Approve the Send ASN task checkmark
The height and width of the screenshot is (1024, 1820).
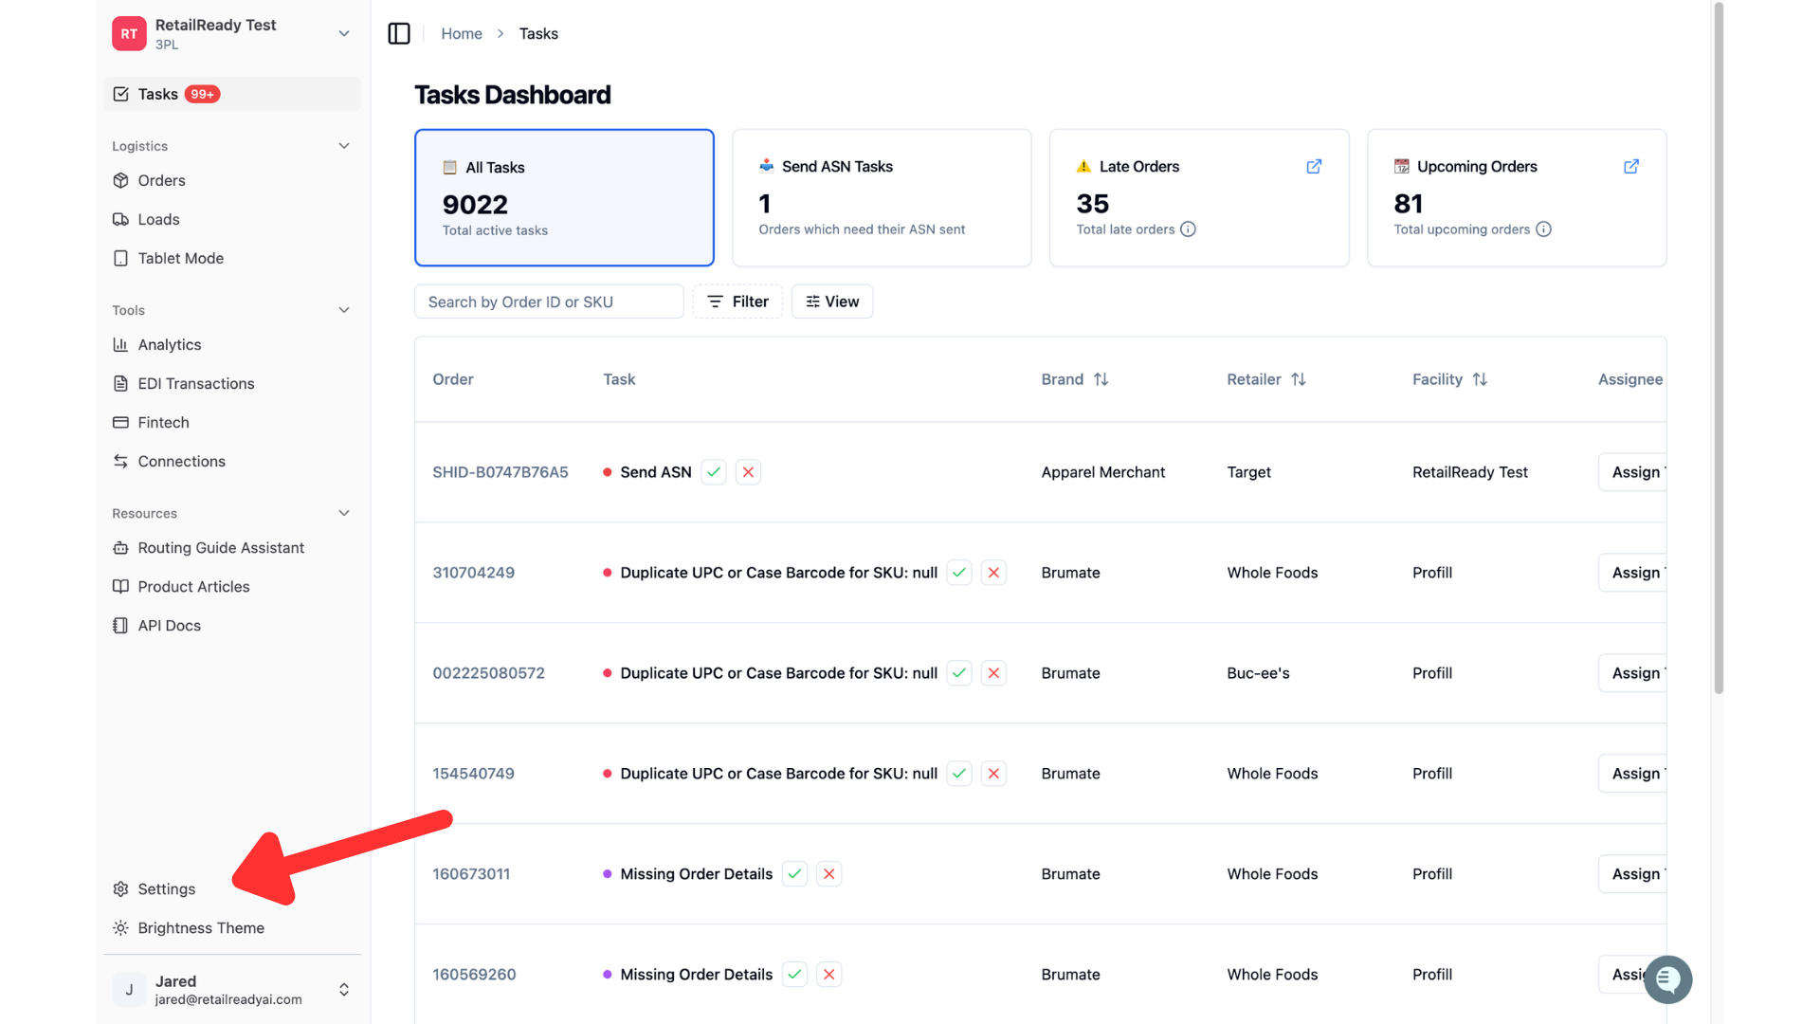coord(714,472)
